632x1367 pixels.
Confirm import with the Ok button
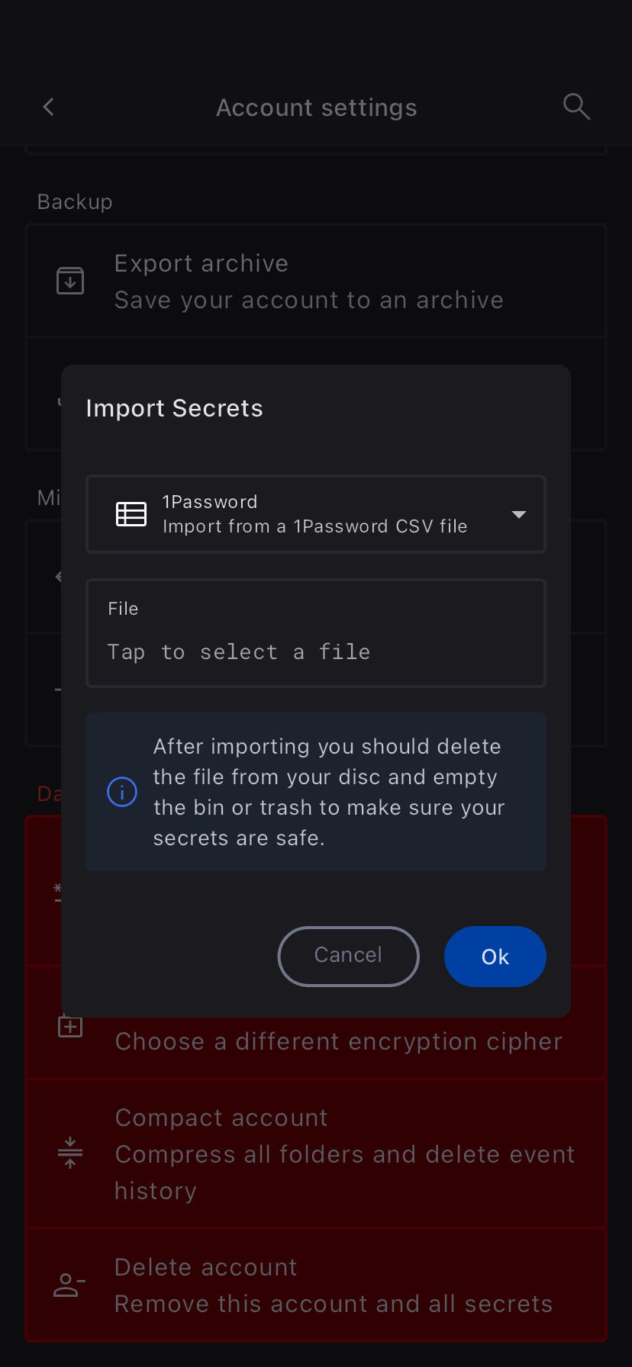point(495,957)
